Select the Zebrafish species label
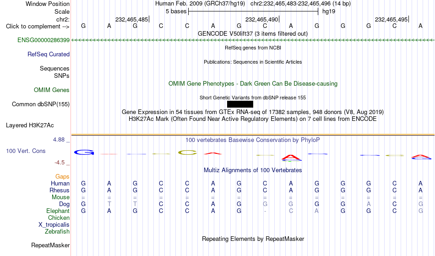Screen dimensions: 435x256 (x=57, y=231)
